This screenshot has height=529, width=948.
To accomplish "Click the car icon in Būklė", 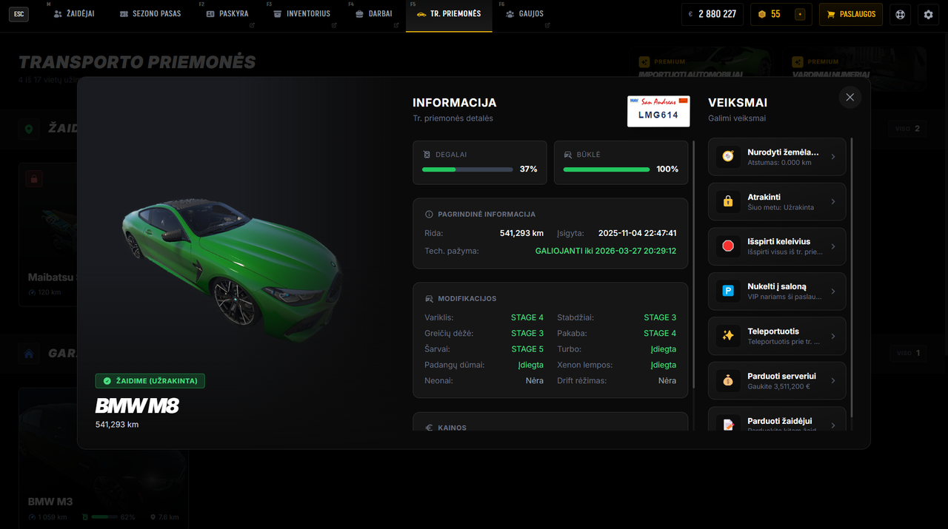I will click(x=568, y=155).
